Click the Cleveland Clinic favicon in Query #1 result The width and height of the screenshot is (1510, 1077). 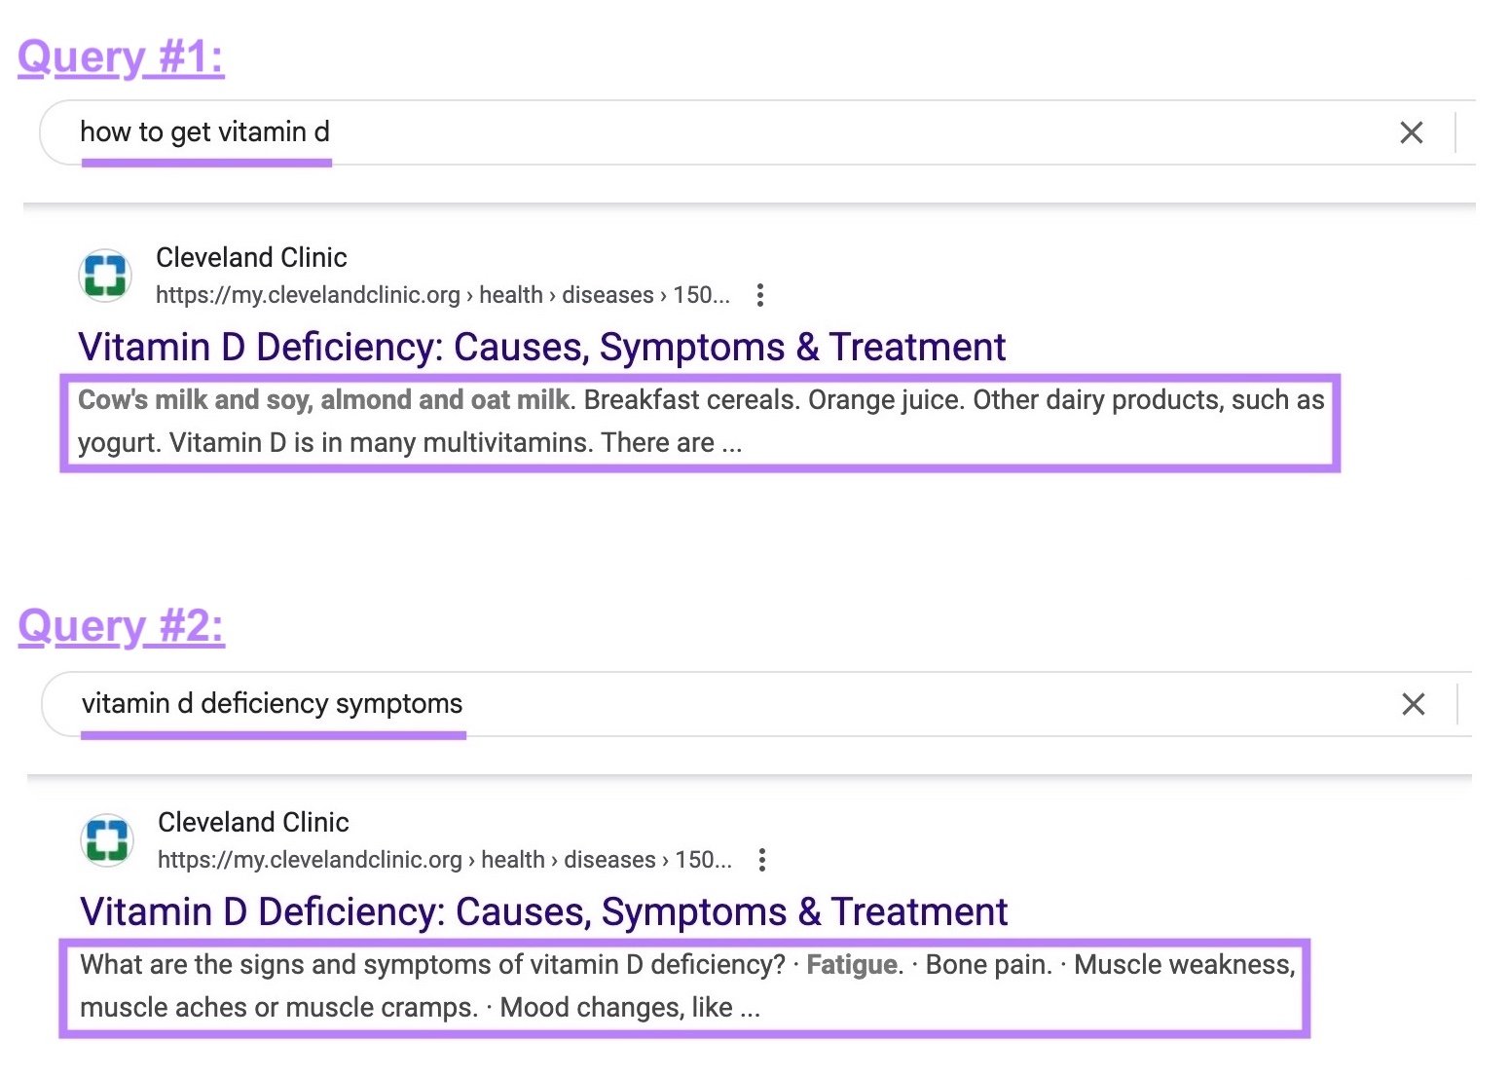click(104, 275)
